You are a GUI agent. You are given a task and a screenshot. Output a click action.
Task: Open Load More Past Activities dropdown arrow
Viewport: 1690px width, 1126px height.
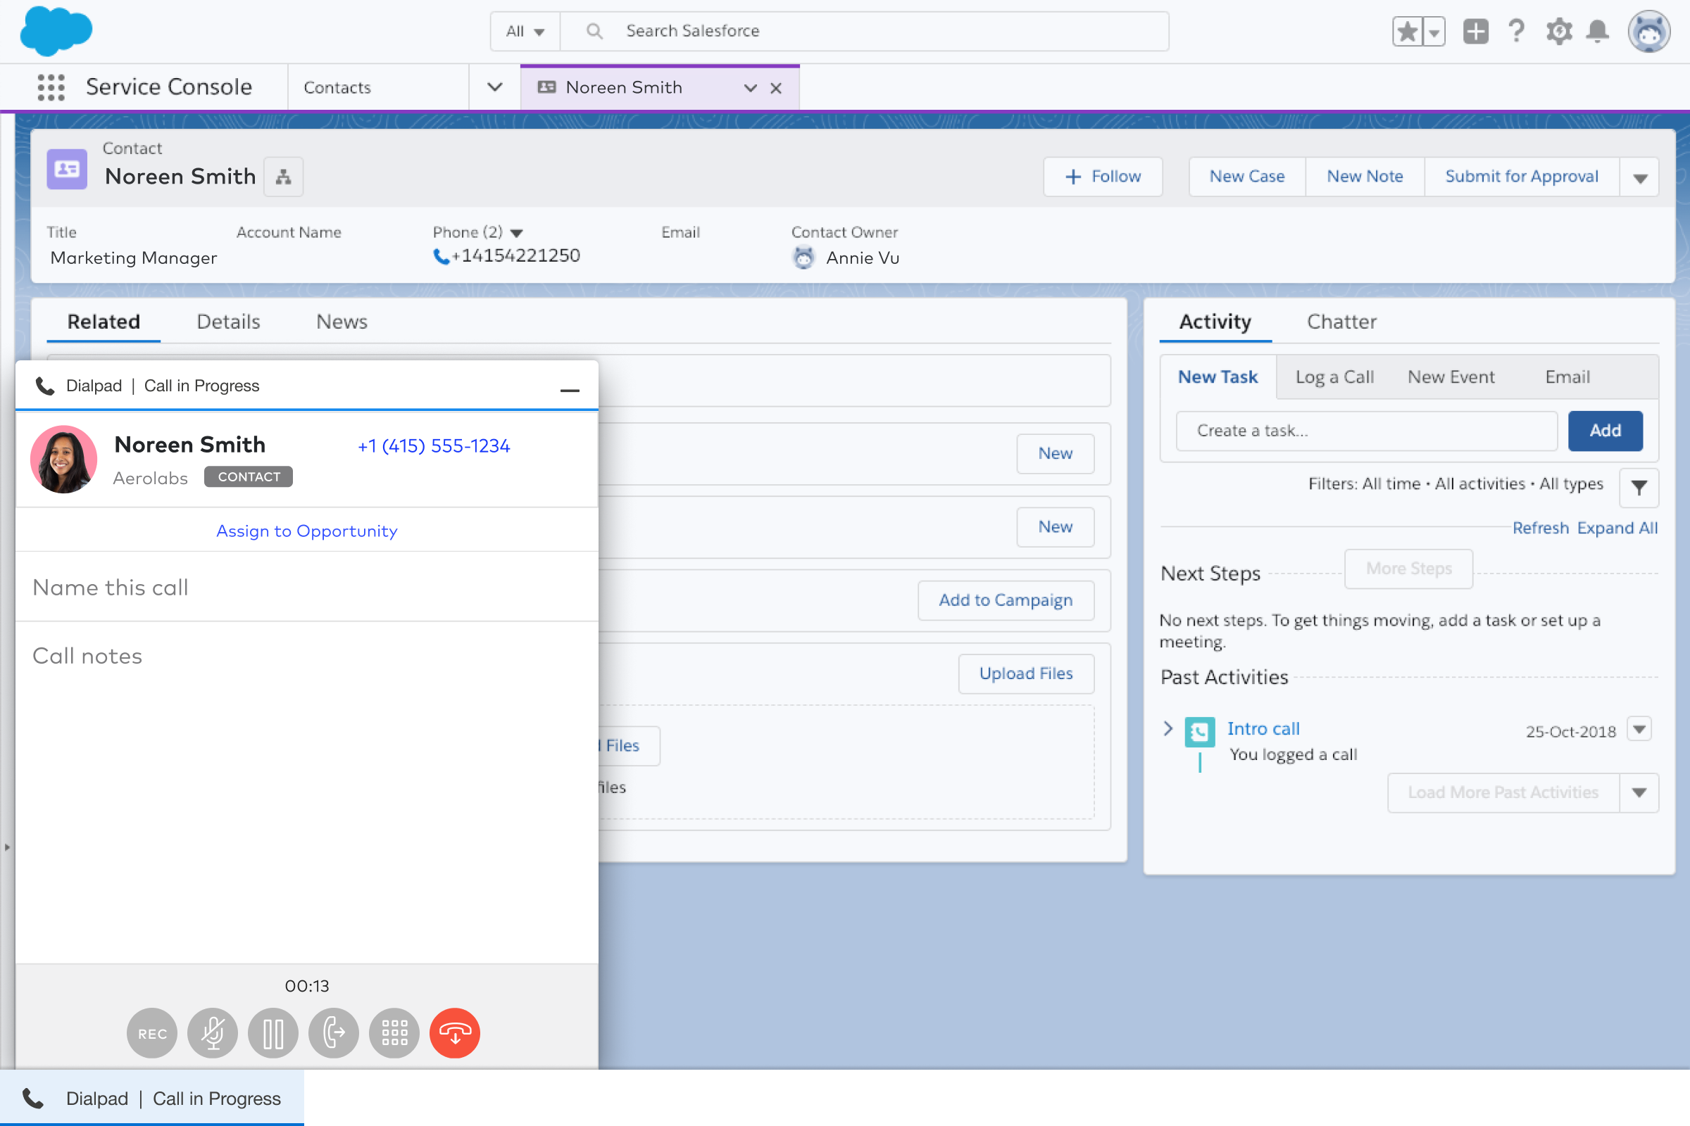coord(1639,793)
